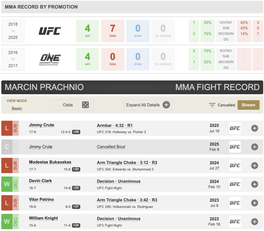Toggle the Odds display option

point(73,105)
